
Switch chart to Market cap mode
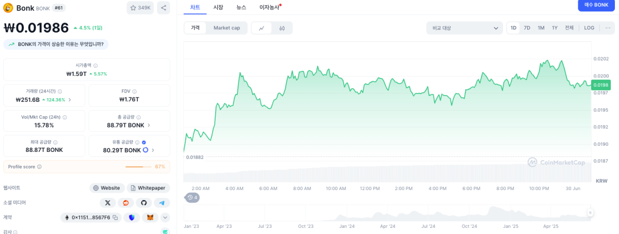[x=227, y=28]
